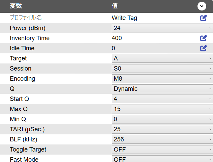Open the Encoding dropdown showing M8
The width and height of the screenshot is (213, 162).
(162, 79)
